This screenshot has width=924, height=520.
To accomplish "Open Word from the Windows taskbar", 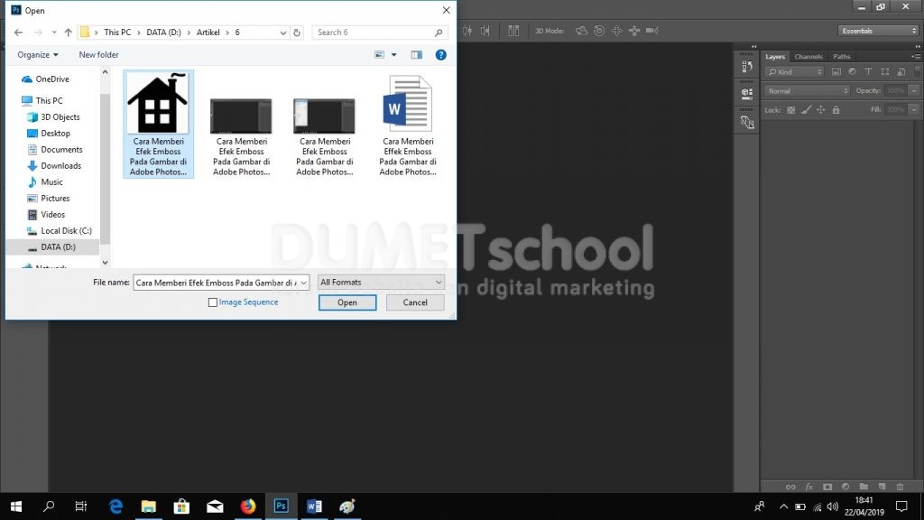I will (x=314, y=506).
